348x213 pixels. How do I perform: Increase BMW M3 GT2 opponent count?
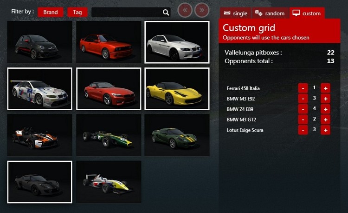325,120
